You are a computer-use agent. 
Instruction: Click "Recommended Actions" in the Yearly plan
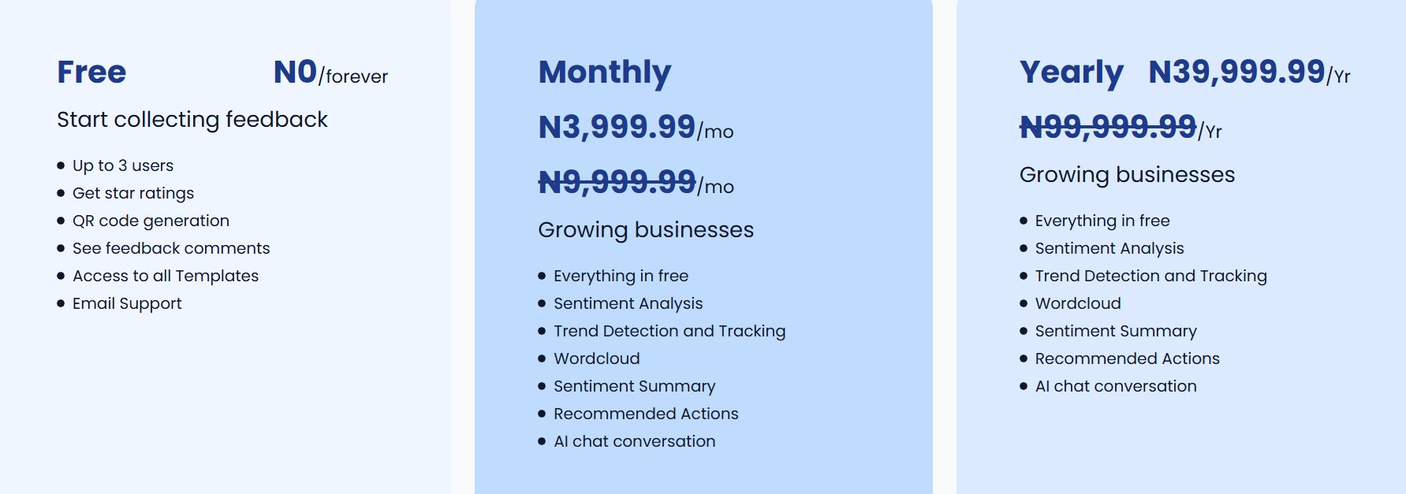(1127, 358)
